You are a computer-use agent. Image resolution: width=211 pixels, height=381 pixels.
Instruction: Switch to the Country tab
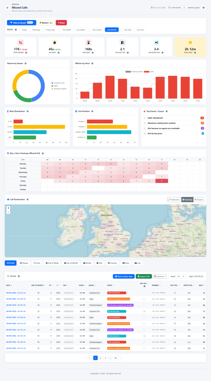[112, 263]
